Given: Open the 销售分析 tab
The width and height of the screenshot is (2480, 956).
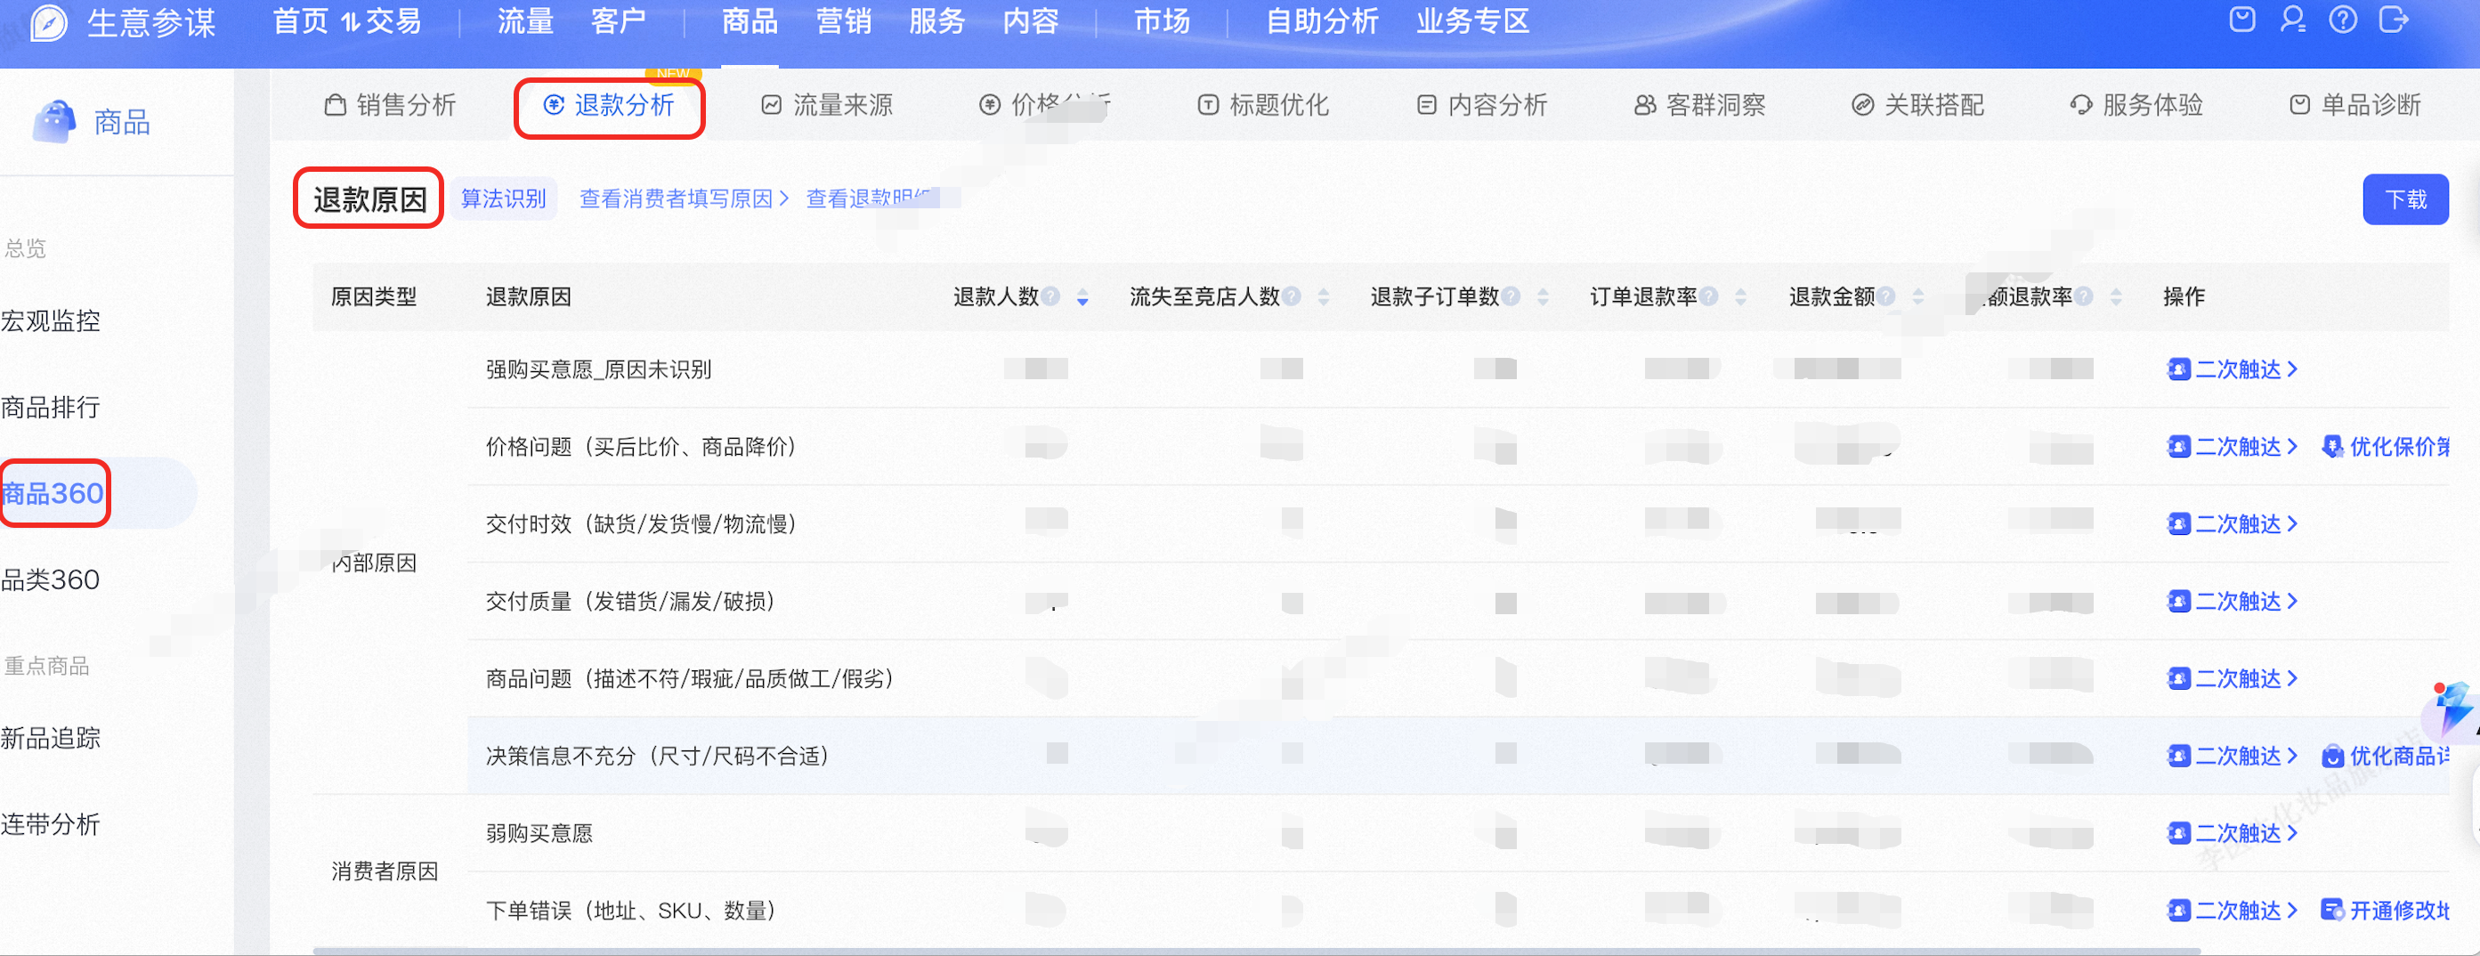Looking at the screenshot, I should tap(390, 105).
